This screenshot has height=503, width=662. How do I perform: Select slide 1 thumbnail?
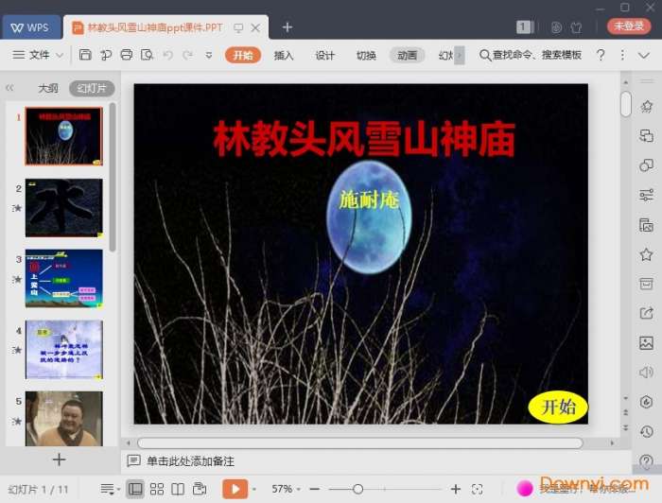(x=63, y=136)
